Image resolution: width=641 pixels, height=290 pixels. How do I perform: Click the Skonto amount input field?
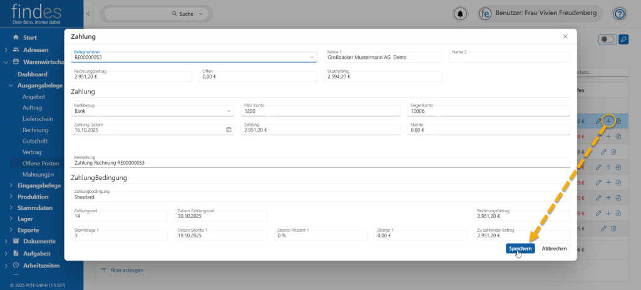488,130
